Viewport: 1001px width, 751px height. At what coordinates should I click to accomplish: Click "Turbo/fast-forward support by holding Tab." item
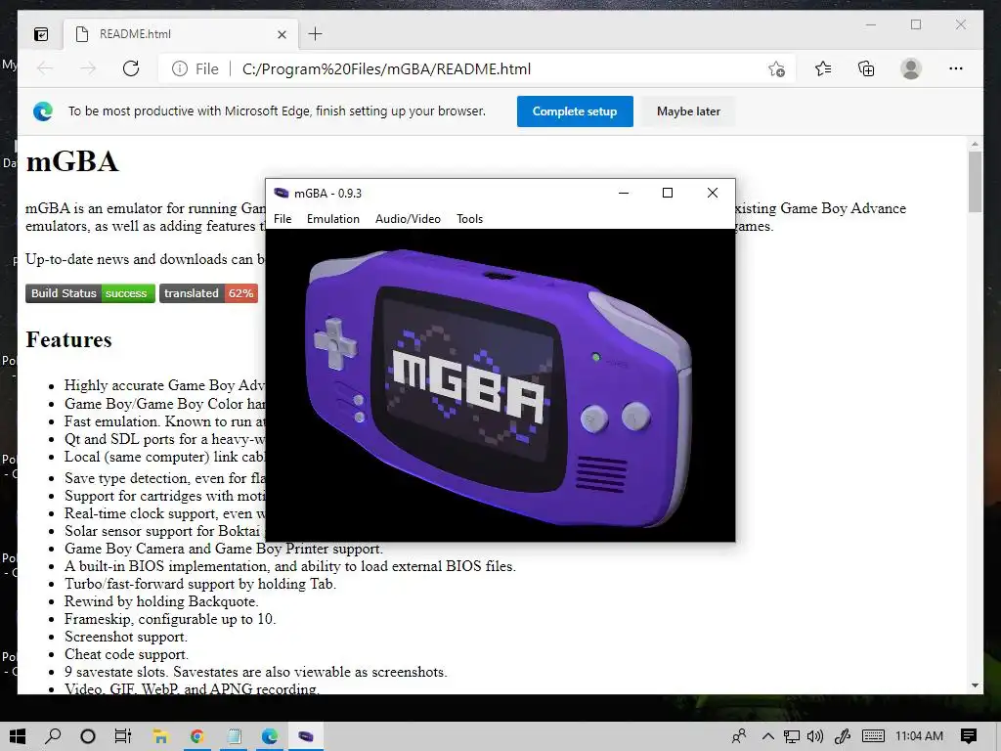point(199,584)
